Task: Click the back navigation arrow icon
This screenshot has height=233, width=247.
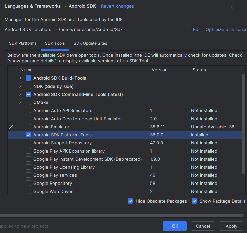Action: [x=233, y=7]
